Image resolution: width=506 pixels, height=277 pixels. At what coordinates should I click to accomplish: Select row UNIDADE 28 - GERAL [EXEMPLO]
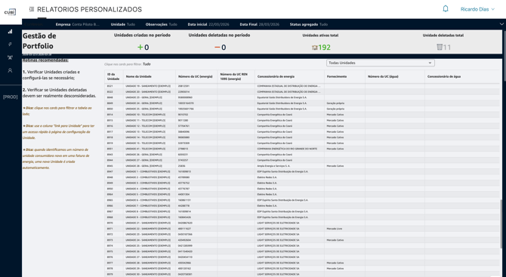coord(302,166)
